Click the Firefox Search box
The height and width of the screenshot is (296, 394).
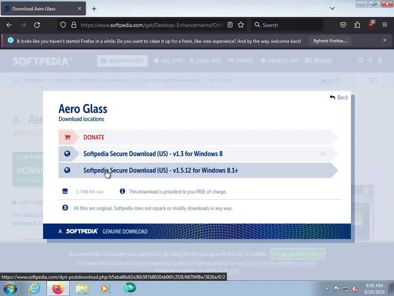point(287,25)
